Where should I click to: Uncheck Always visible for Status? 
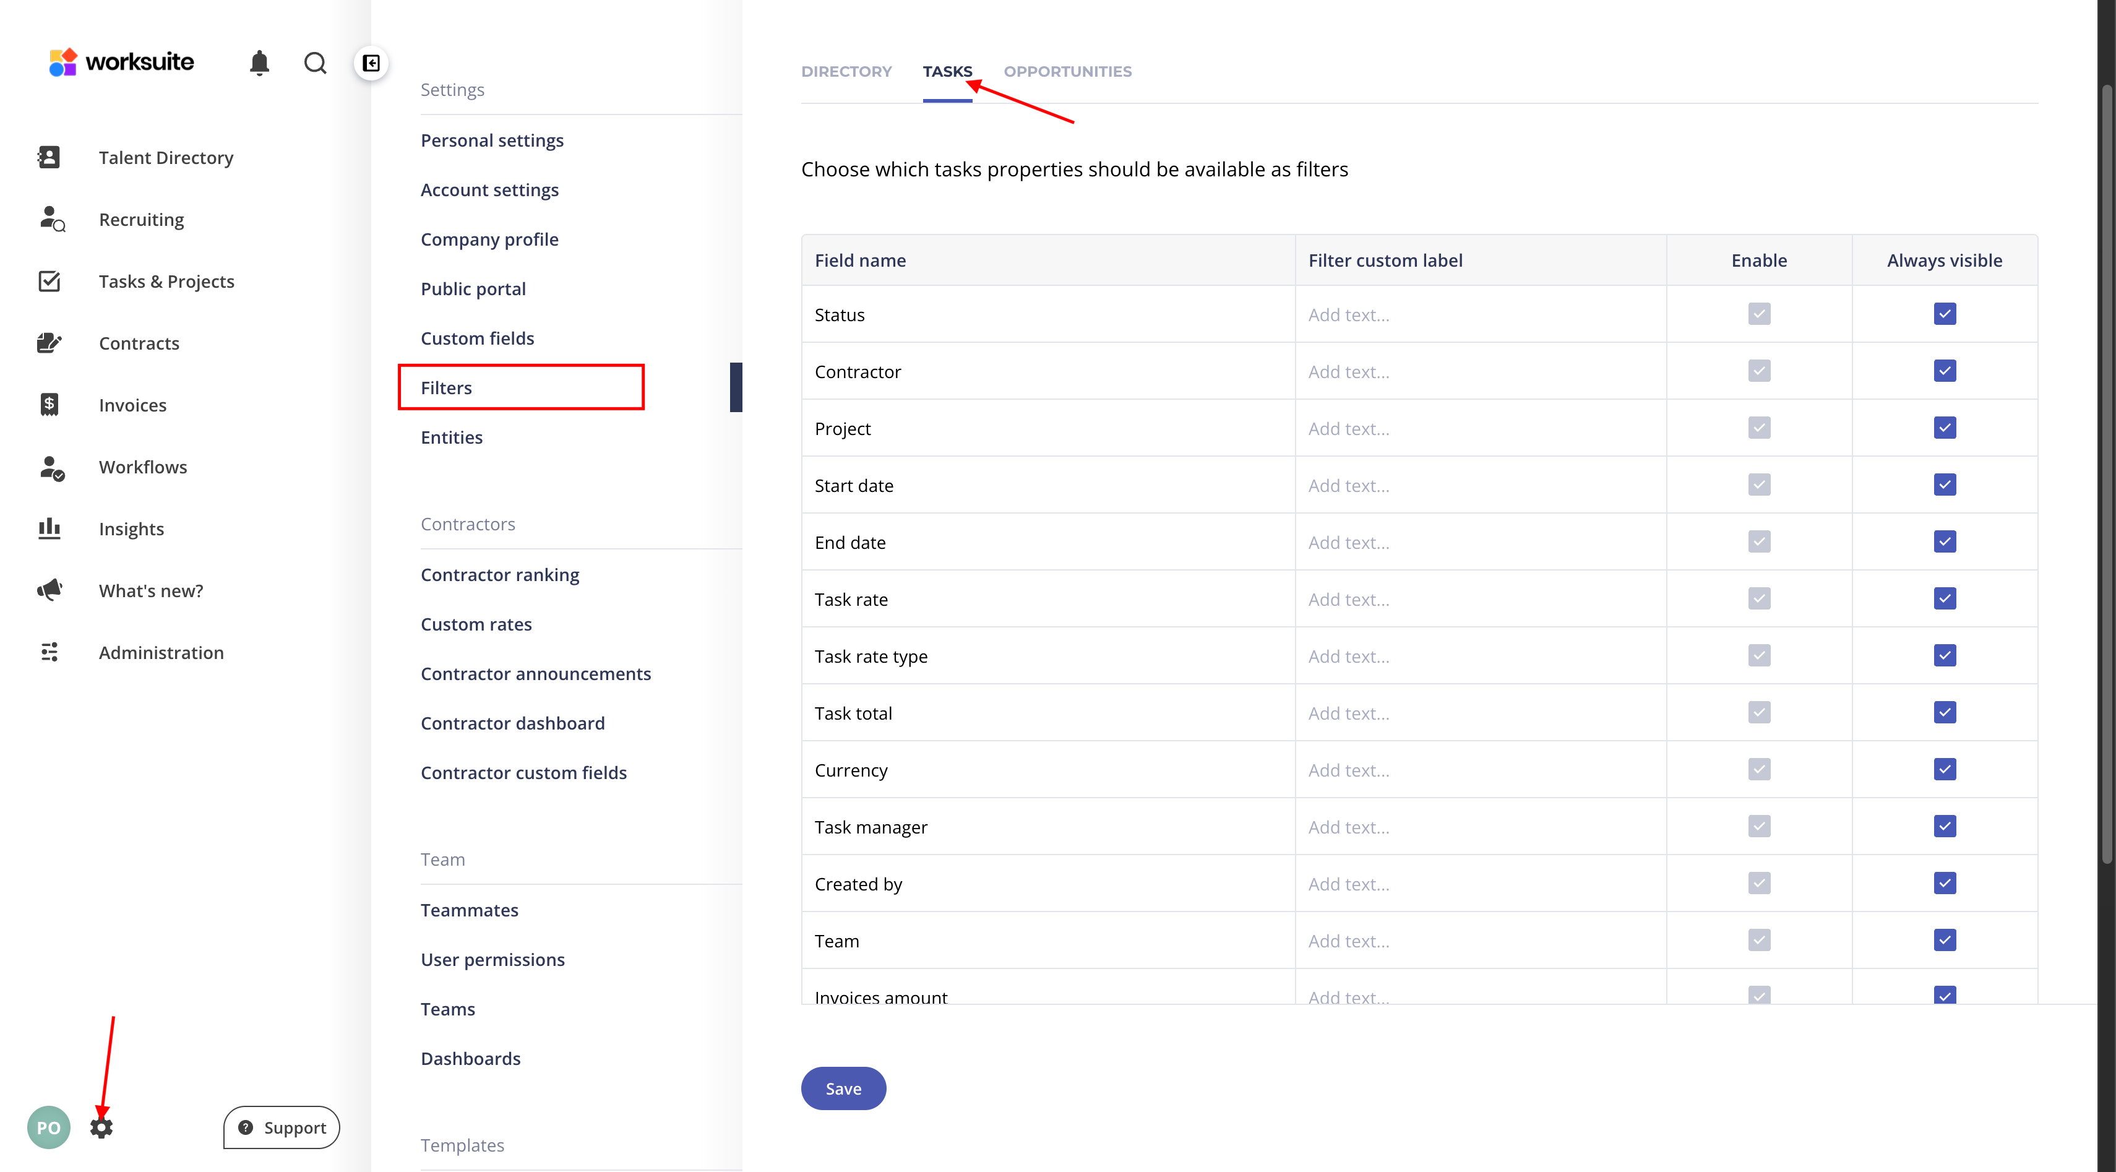coord(1945,314)
